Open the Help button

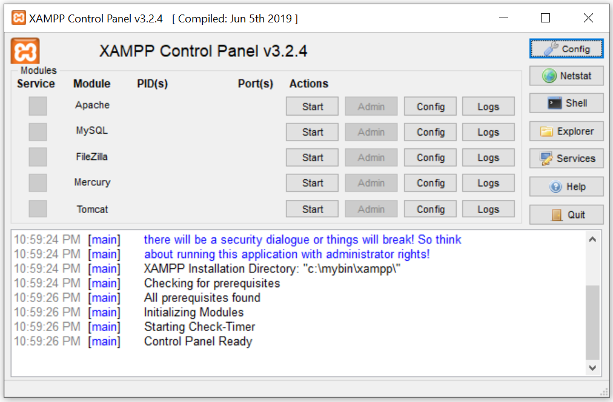click(566, 186)
